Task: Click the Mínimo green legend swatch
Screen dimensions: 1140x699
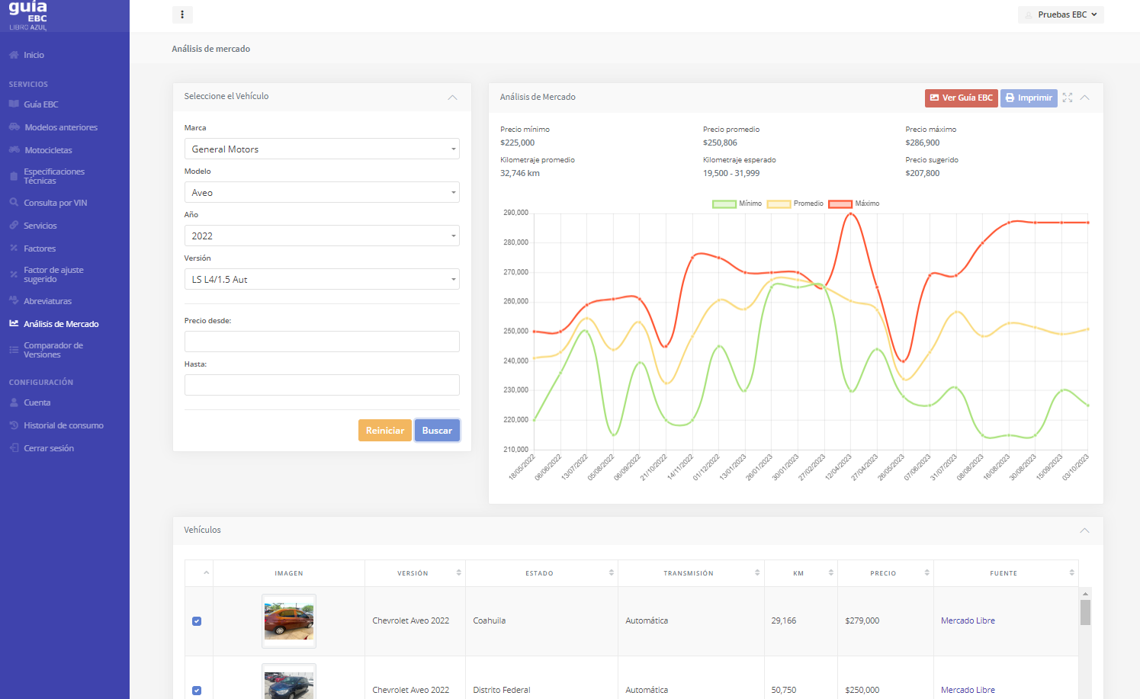Action: point(724,204)
